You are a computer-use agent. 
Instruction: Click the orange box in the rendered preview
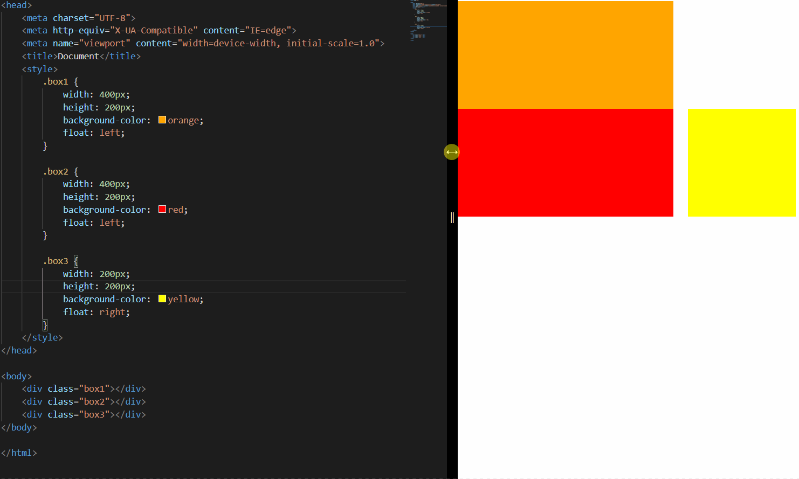[565, 54]
